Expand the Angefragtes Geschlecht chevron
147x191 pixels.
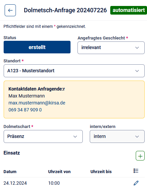coord(137,48)
